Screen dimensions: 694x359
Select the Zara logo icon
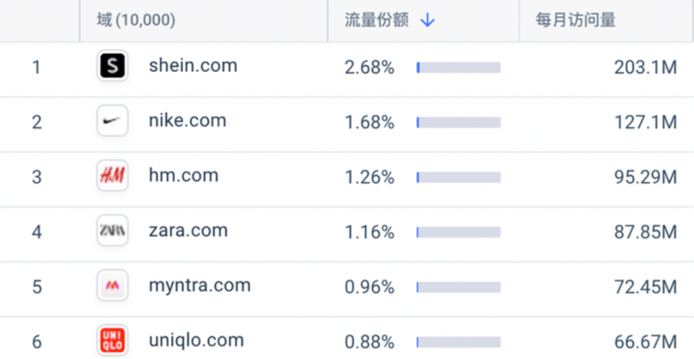[113, 231]
